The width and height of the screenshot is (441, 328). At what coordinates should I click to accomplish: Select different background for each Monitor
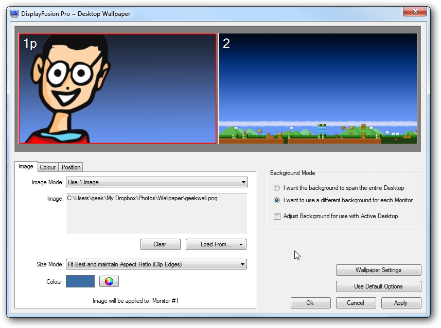pyautogui.click(x=276, y=201)
